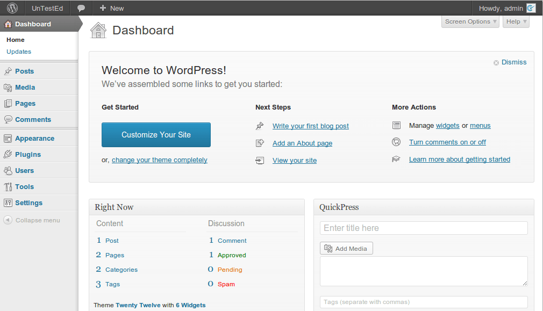
Task: Expand the Screen Options panel
Action: [470, 21]
